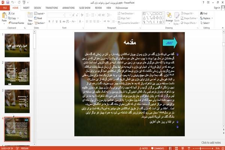
Task: Click the Arrange icon
Action: (x=169, y=17)
